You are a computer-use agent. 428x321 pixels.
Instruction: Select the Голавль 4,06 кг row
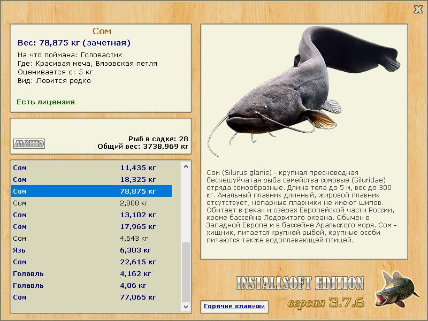pyautogui.click(x=91, y=285)
